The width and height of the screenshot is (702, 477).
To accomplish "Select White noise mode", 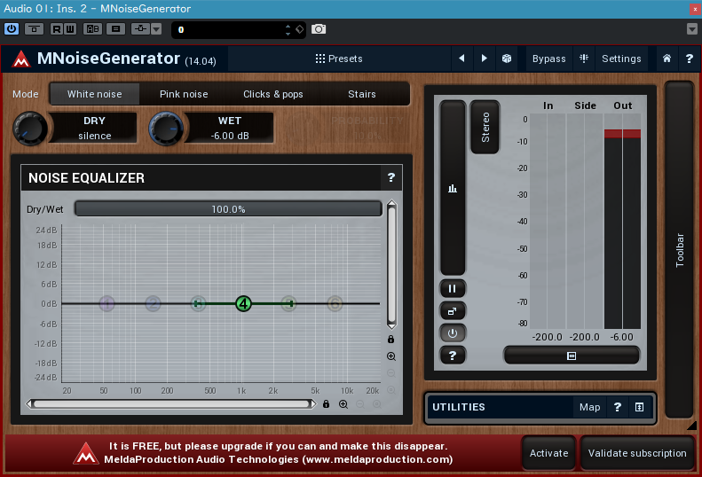I will 94,94.
